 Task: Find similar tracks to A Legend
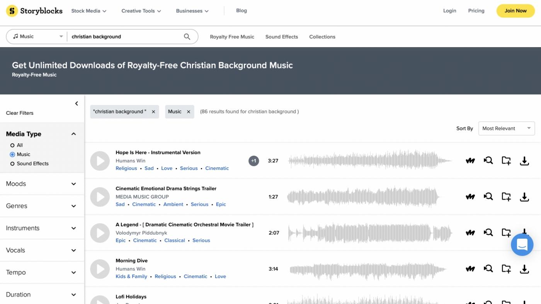pos(488,233)
